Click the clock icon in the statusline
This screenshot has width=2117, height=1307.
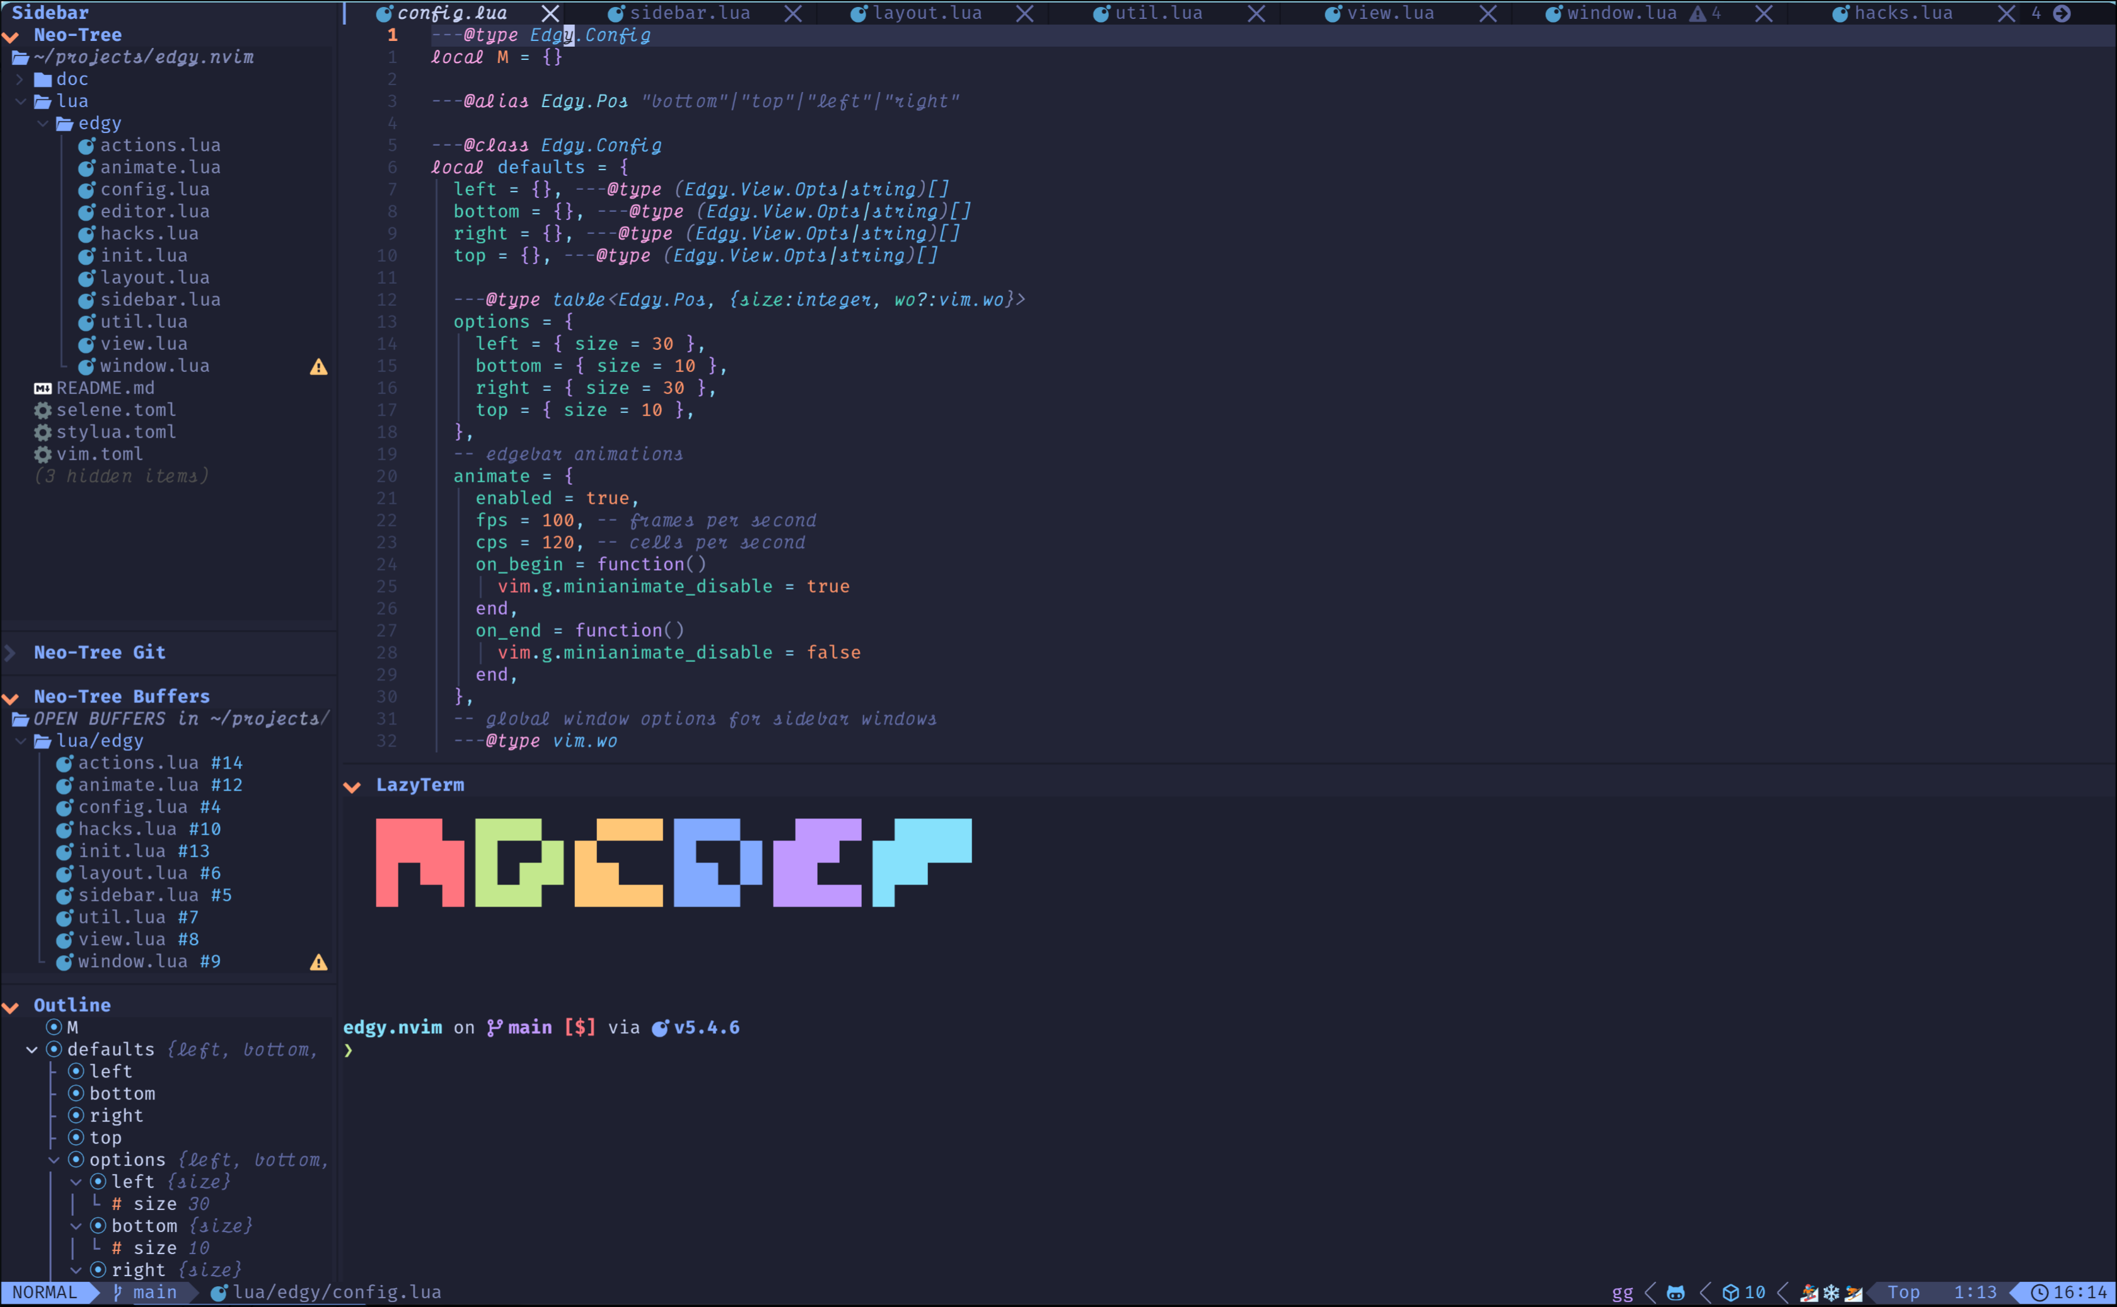coord(2039,1292)
